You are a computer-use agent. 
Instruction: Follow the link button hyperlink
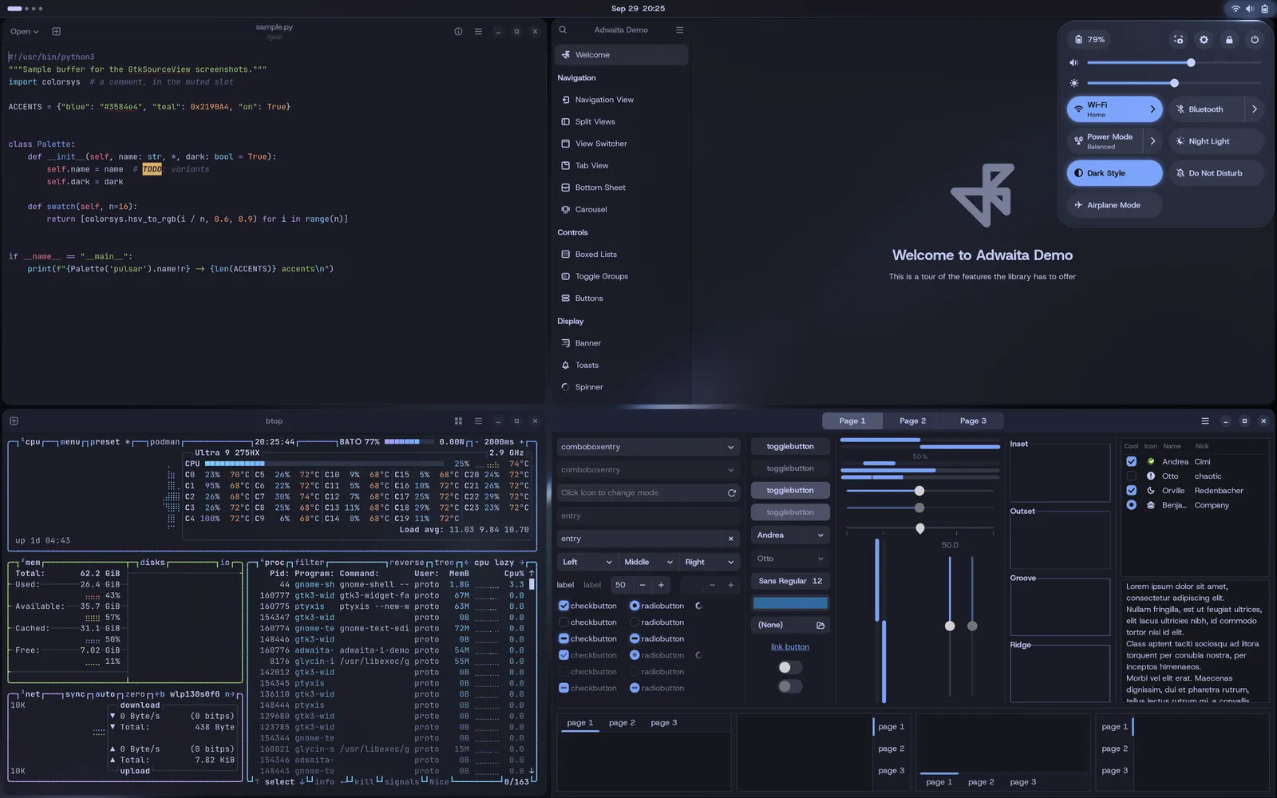(x=790, y=647)
